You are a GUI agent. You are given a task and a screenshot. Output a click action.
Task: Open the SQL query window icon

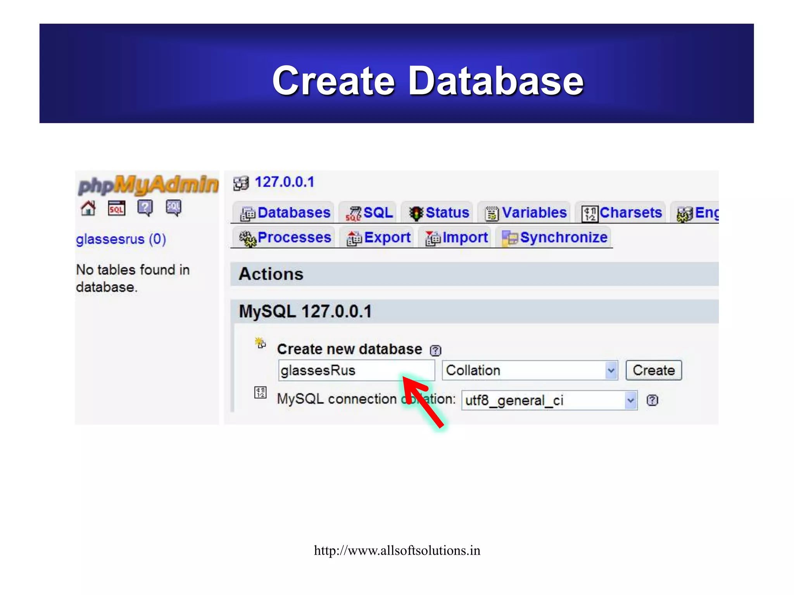(116, 208)
